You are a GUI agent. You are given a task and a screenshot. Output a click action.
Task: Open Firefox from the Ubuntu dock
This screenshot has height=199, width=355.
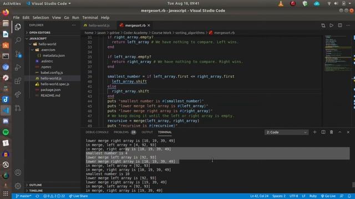coord(6,12)
